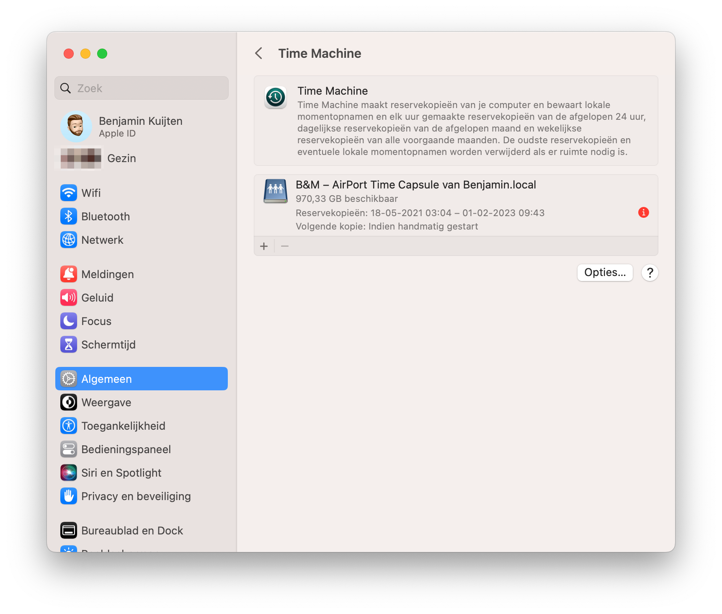Click the green zoom window button
Screen dimensions: 722x614
[102, 54]
